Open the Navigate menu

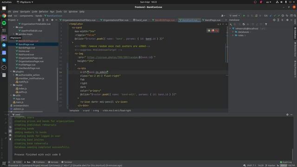tap(25, 12)
